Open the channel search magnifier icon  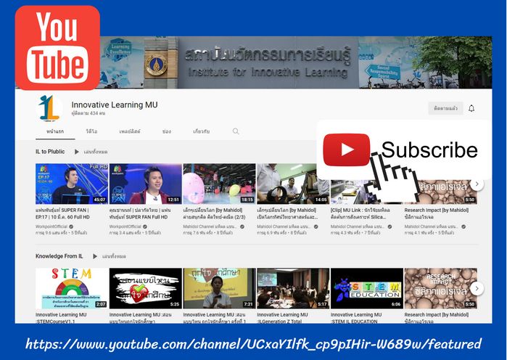click(x=236, y=131)
